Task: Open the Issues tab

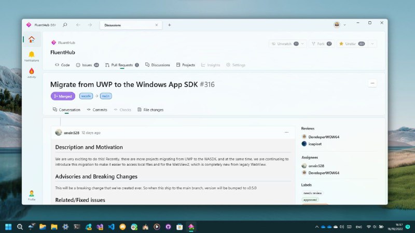Action: (x=87, y=65)
